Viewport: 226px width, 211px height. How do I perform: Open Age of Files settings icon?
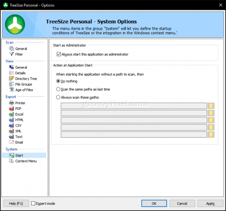click(x=11, y=90)
